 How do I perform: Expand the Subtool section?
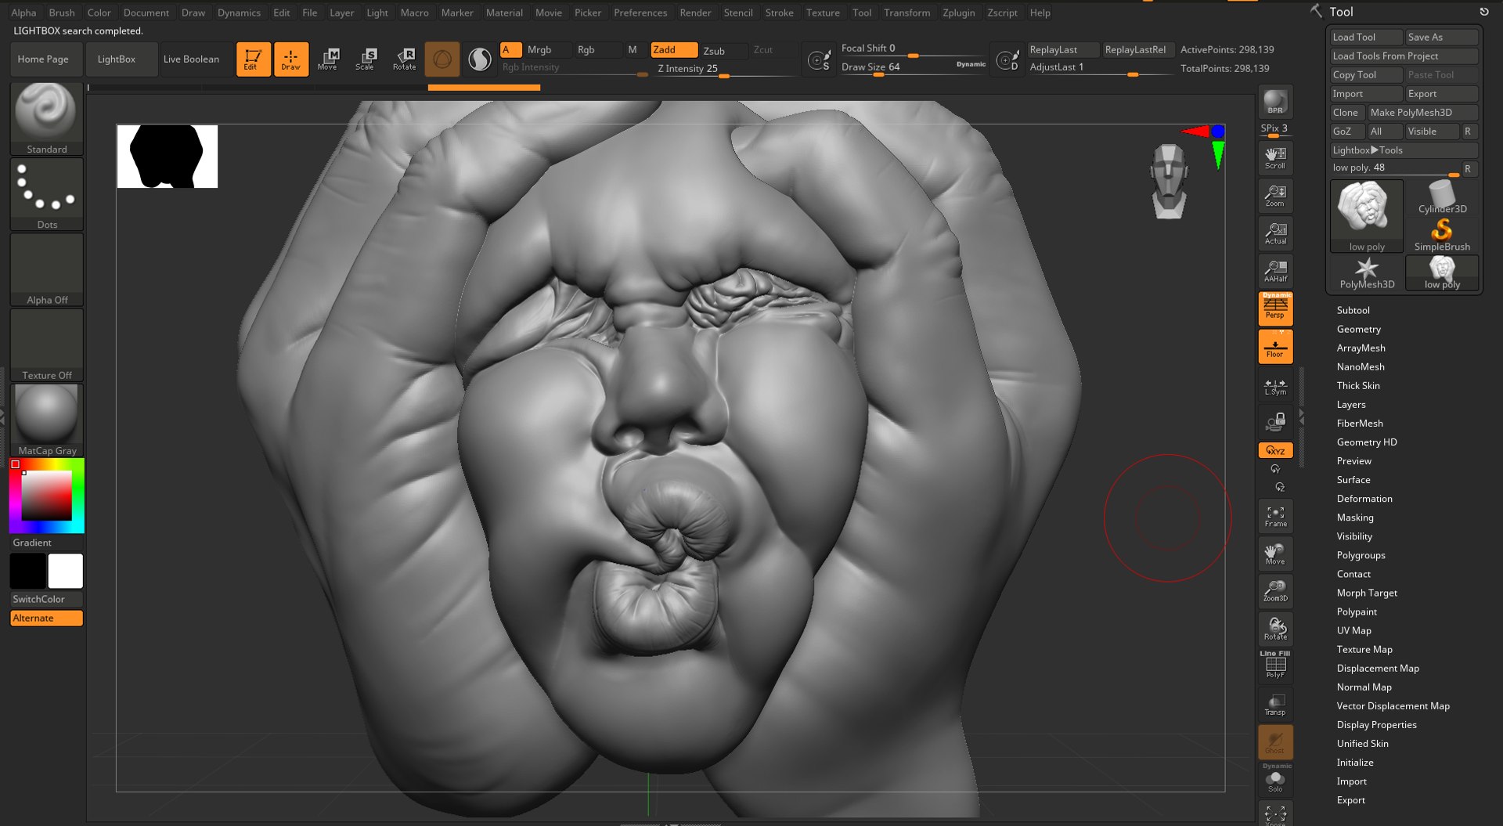click(1353, 310)
